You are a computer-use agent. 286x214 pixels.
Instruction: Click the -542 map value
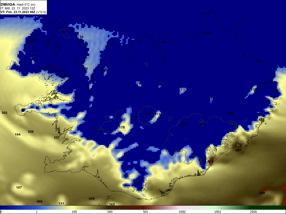(x=163, y=42)
